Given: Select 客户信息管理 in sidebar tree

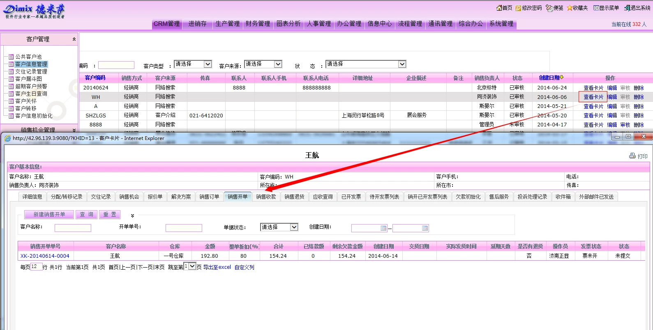Looking at the screenshot, I should click(31, 64).
